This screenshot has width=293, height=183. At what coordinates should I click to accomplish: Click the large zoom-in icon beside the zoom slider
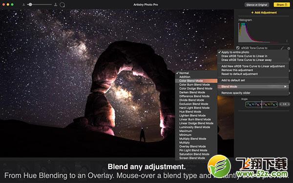(x=56, y=4)
